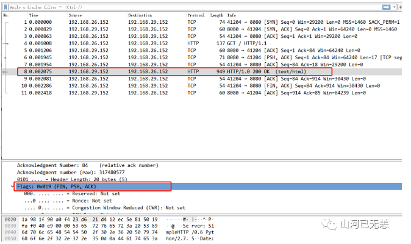Select the Header Length: 20 bytes line
This screenshot has width=411, height=244.
72,179
